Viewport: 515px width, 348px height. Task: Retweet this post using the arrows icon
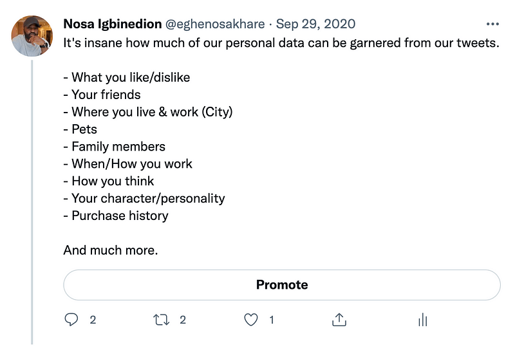(162, 319)
